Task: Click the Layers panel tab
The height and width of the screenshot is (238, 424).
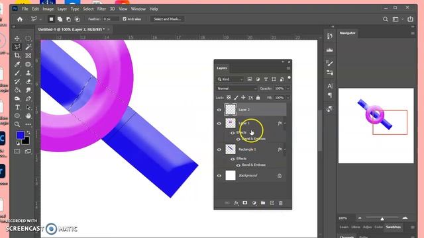Action: coord(222,68)
